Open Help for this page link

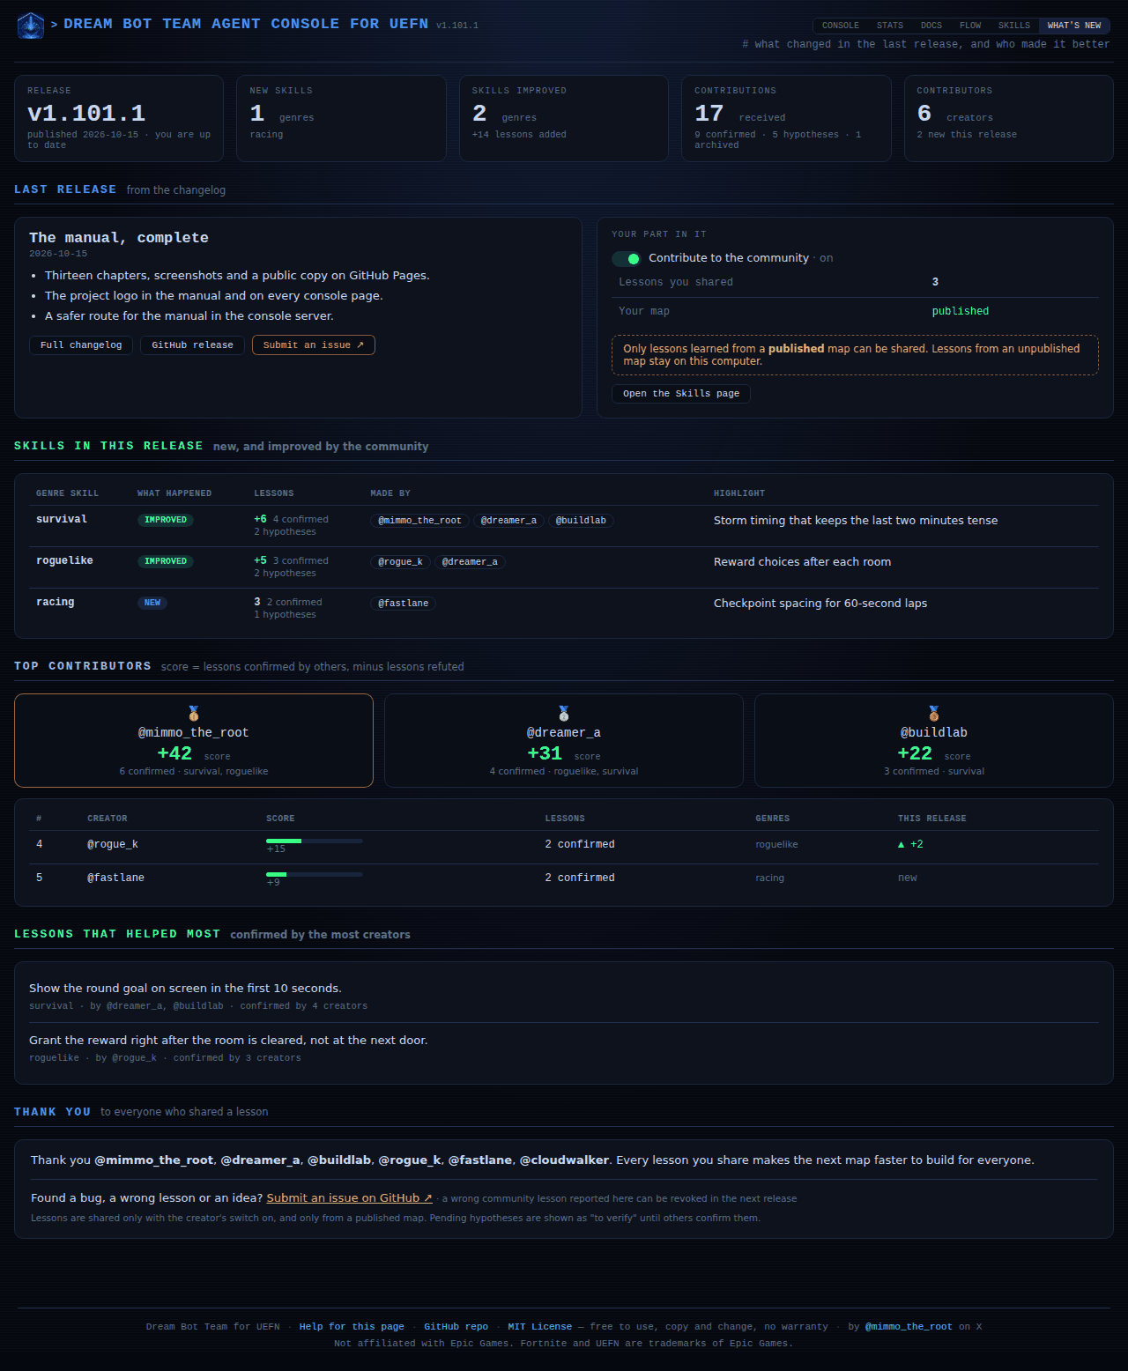tap(352, 1327)
